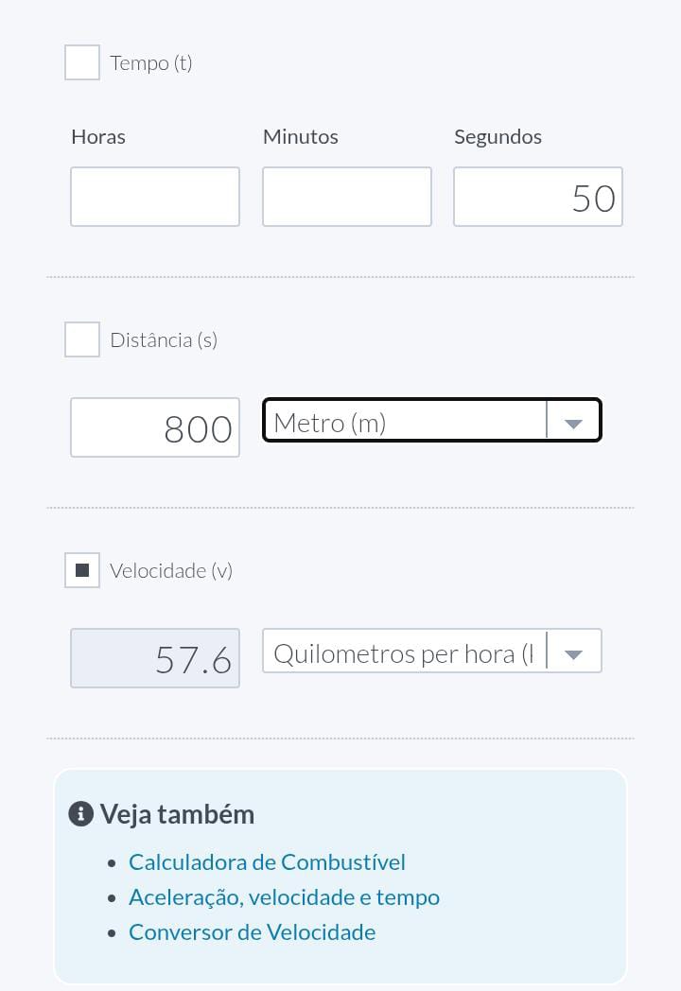Check the Distância (s) checkbox
The height and width of the screenshot is (991, 681).
pyautogui.click(x=82, y=339)
